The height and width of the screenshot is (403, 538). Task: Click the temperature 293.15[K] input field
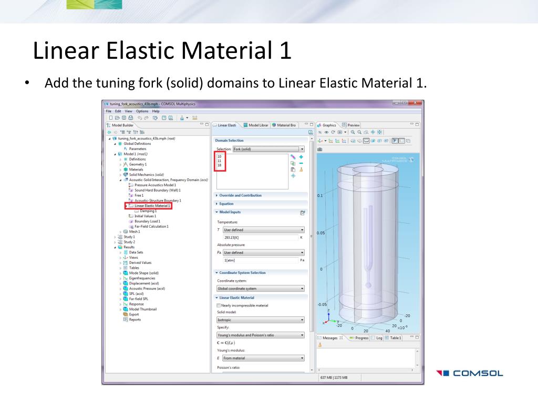pyautogui.click(x=261, y=238)
